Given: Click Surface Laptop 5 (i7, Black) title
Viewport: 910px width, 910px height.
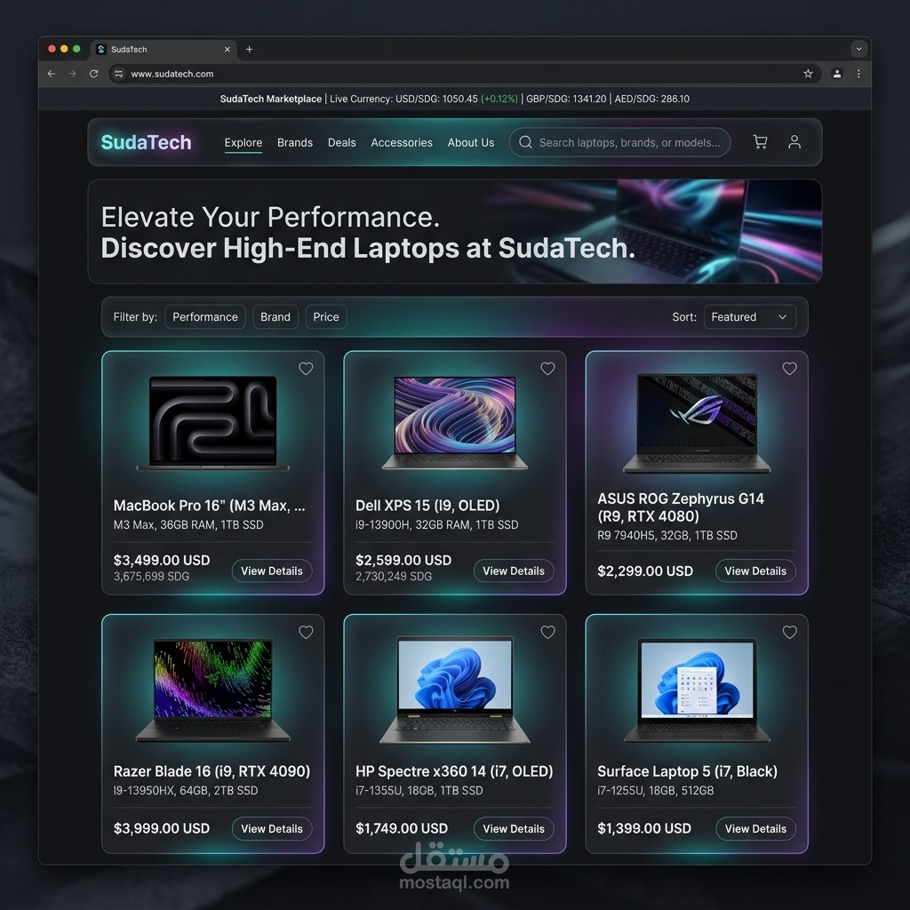Looking at the screenshot, I should pyautogui.click(x=687, y=771).
